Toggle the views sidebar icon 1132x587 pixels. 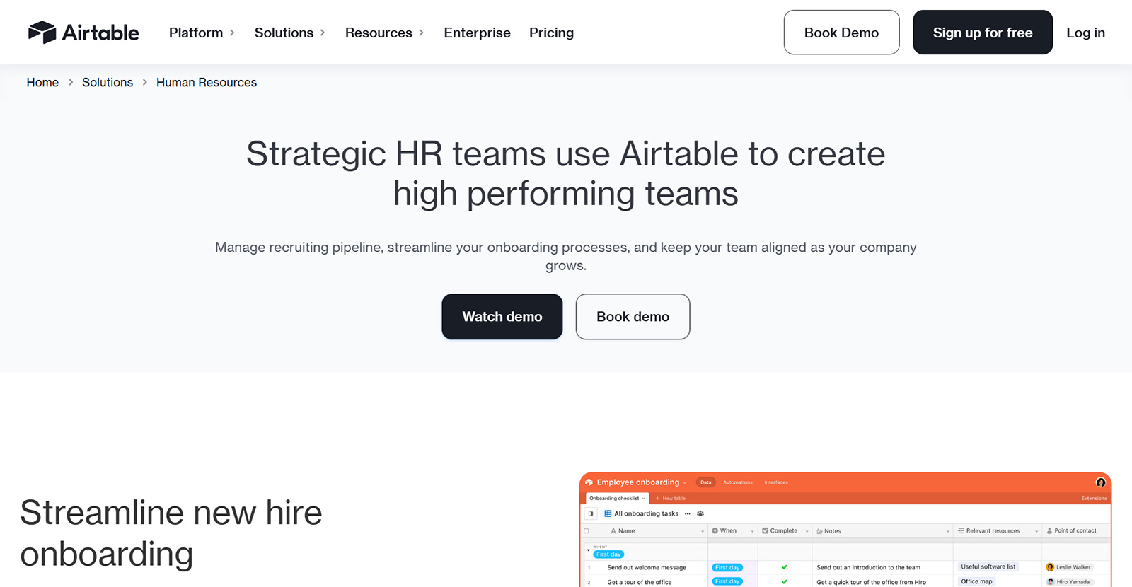coord(591,513)
